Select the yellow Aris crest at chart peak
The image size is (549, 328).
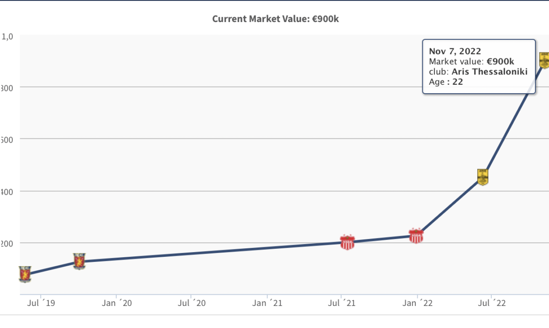click(544, 60)
